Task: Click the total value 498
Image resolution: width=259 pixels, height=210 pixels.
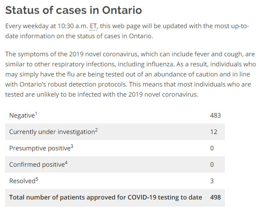Action: click(x=215, y=197)
